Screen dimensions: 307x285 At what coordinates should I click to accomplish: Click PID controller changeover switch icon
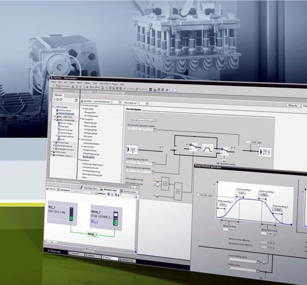pyautogui.click(x=224, y=151)
